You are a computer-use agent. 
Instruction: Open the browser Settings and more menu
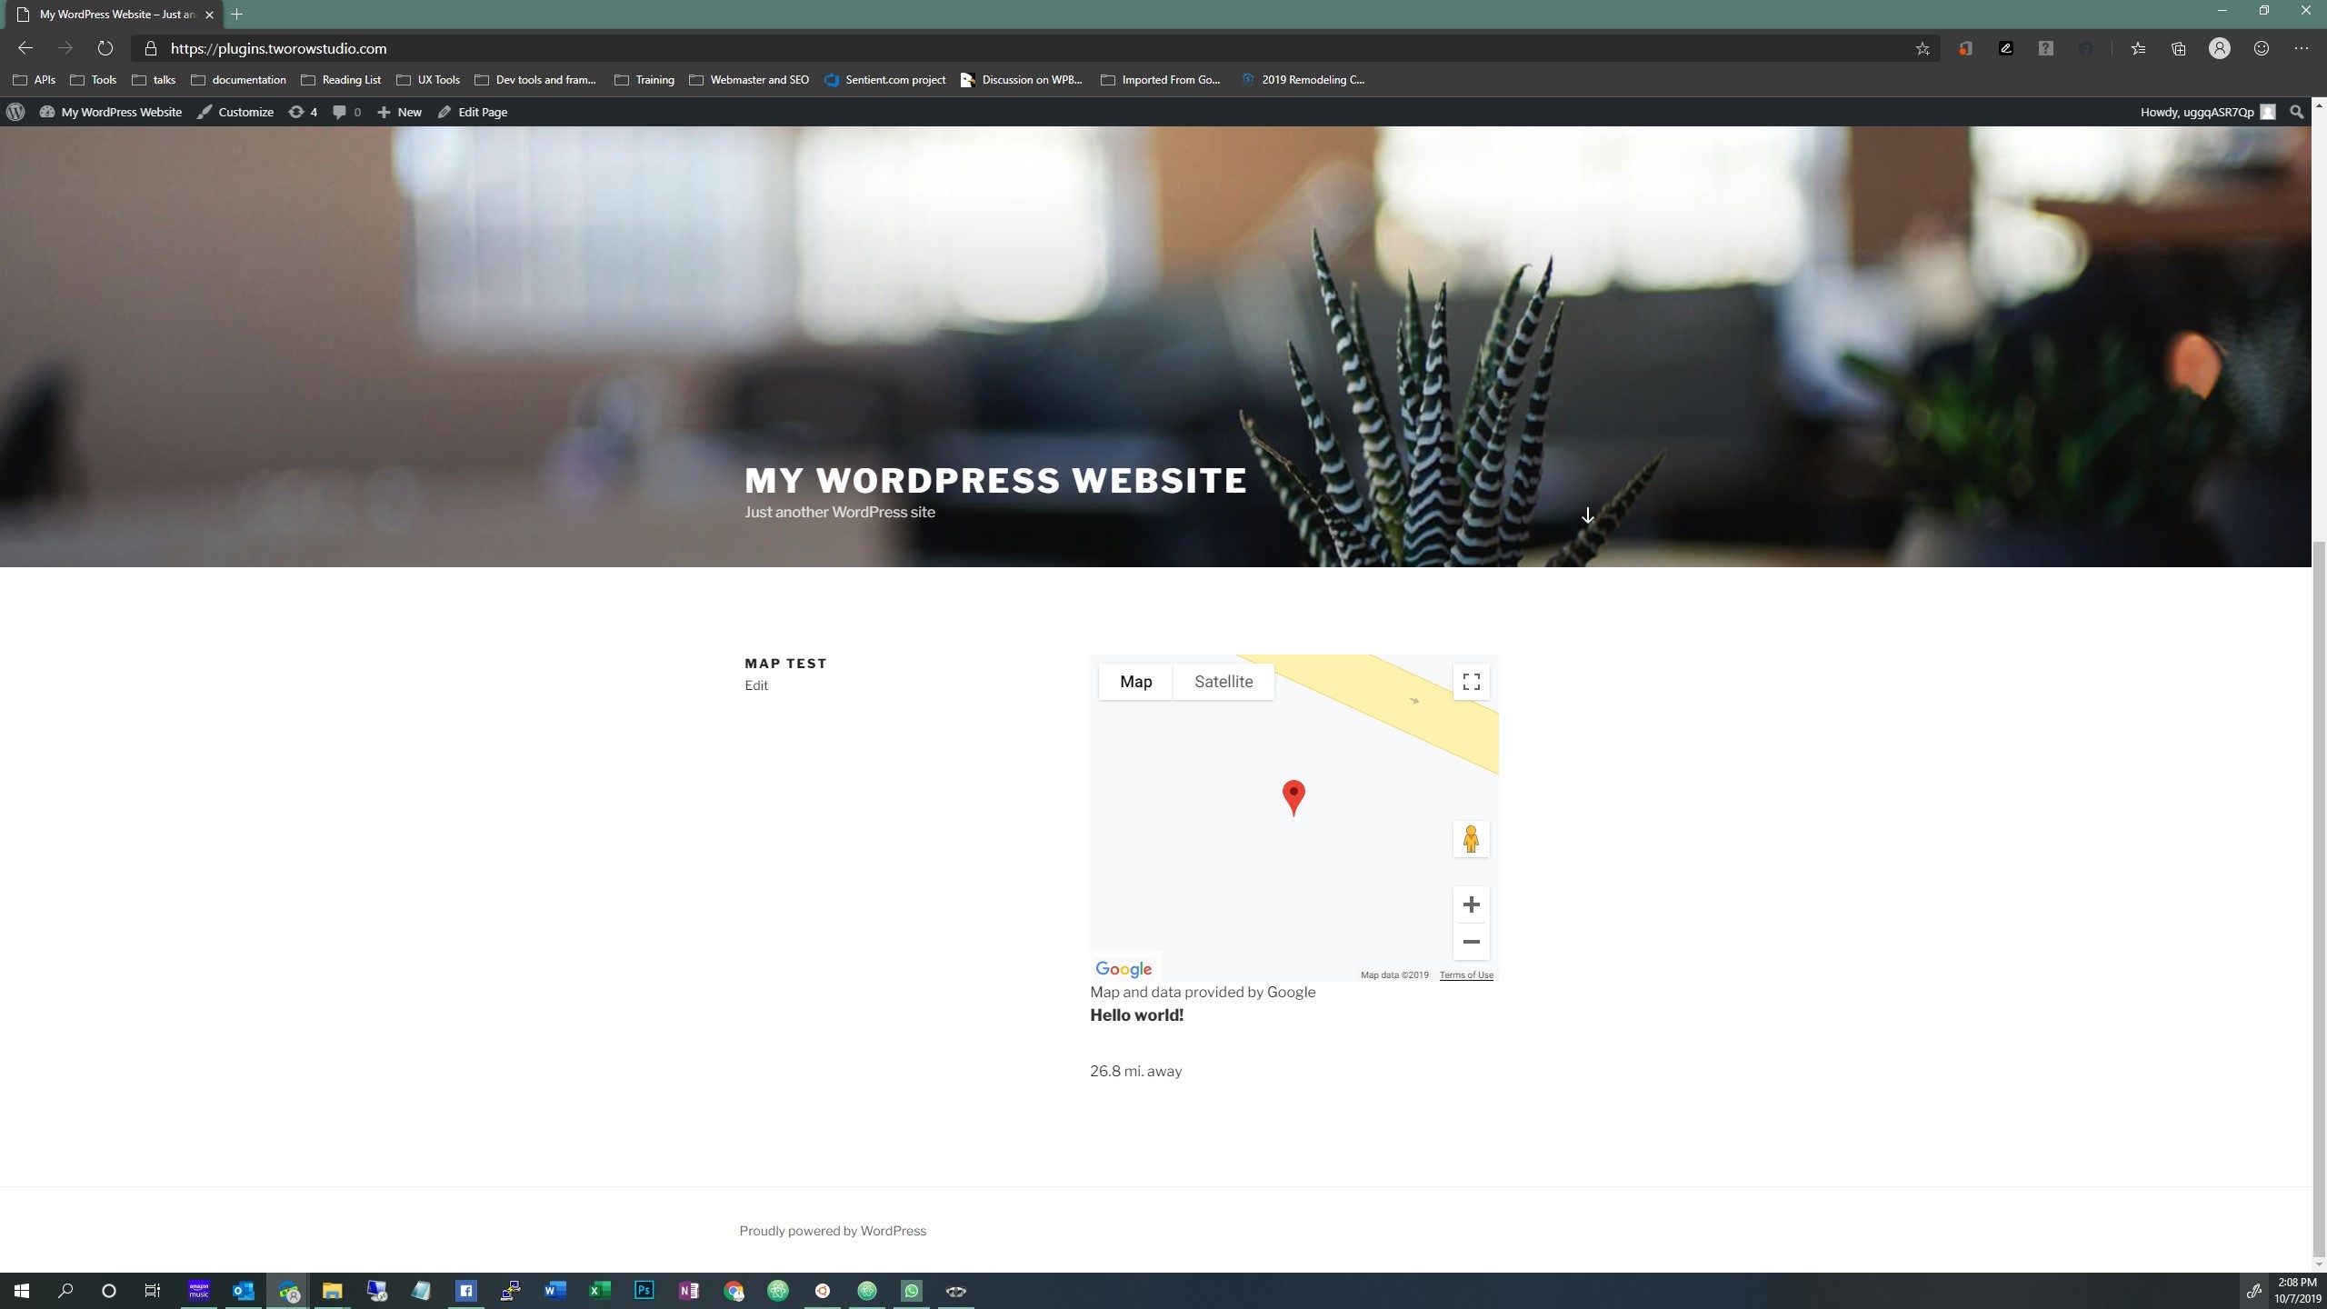2302,49
